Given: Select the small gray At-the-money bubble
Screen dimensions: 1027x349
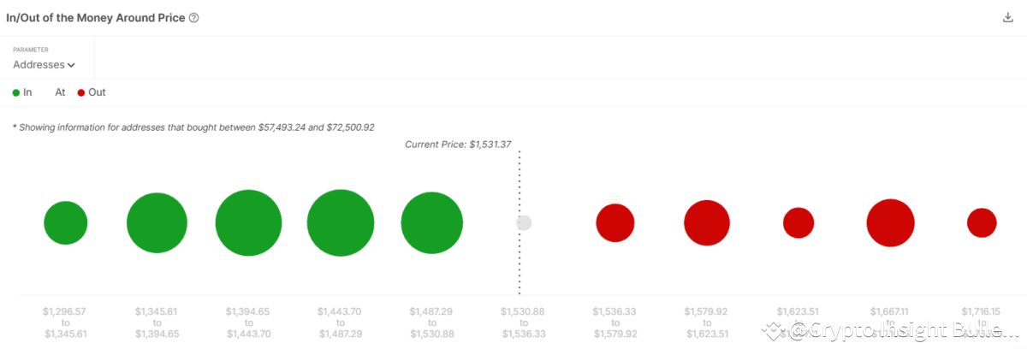Looking at the screenshot, I should point(524,223).
